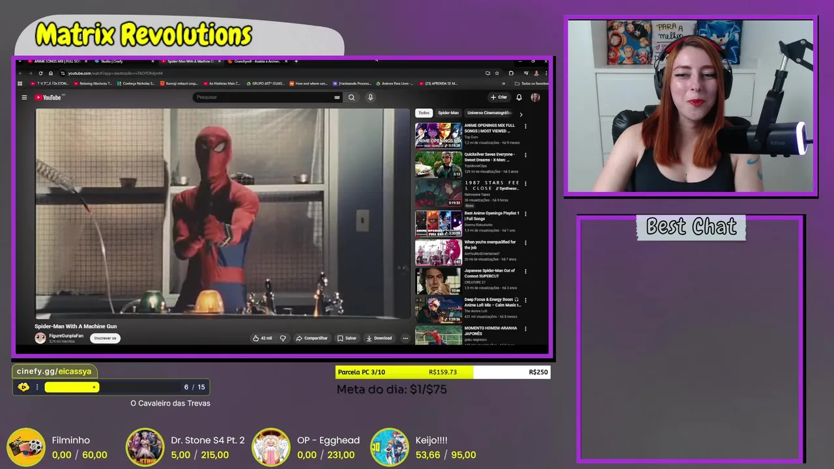Expand hidden bookmarks with double chevron

coord(503,83)
